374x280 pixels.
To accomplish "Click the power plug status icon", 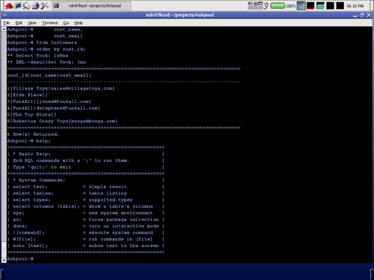I will click(266, 5).
